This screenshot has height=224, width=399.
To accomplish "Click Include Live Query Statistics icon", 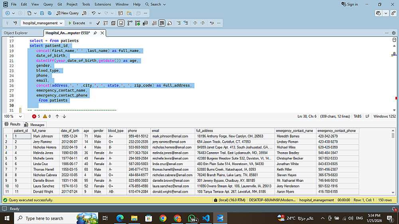I will click(137, 23).
